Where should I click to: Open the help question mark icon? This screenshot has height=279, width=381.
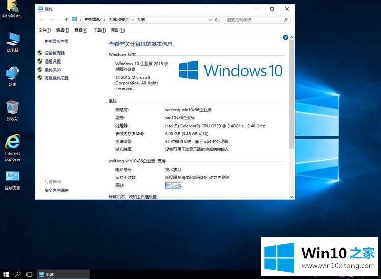click(286, 37)
